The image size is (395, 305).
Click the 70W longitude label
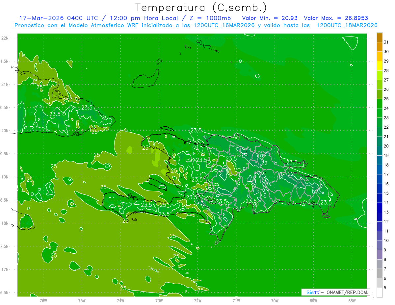click(275, 300)
